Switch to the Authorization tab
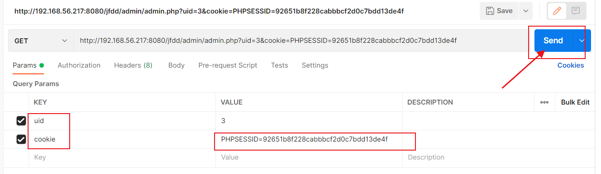Screen dimensions: 601x174 [x=79, y=65]
